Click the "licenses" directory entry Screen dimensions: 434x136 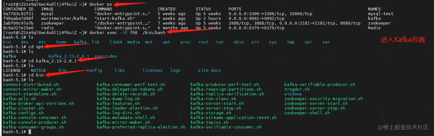(152, 70)
